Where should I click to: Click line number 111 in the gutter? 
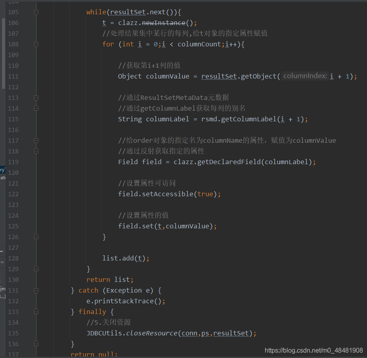[x=13, y=77]
